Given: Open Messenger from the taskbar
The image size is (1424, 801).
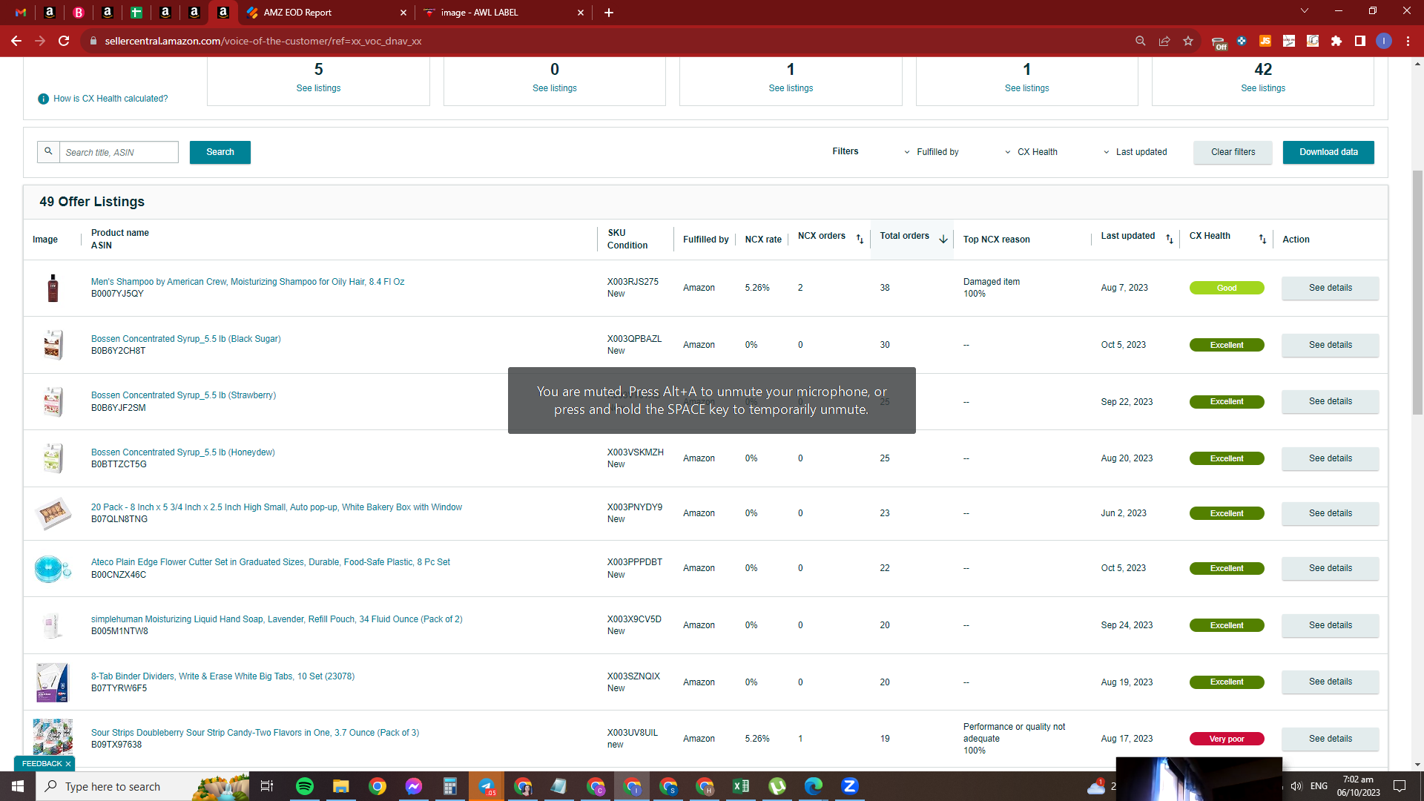Looking at the screenshot, I should [x=414, y=786].
